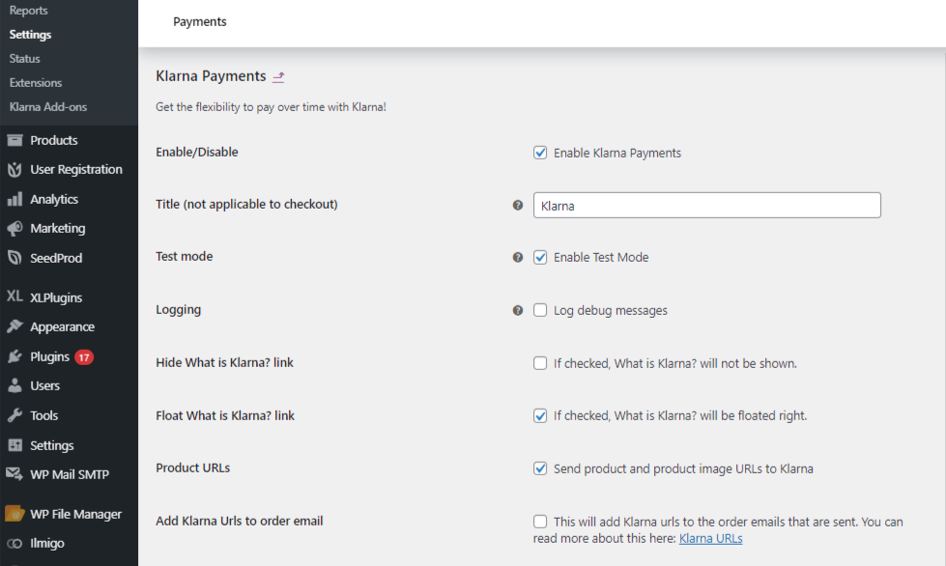Click the Appearance paintbrush icon
946x566 pixels.
point(14,326)
